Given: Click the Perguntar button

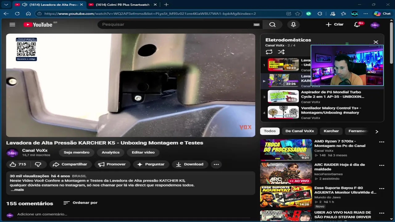Looking at the screenshot, I should pyautogui.click(x=151, y=164).
